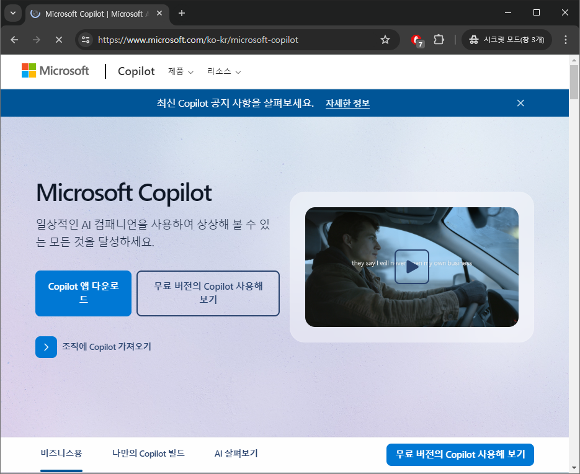Play the video with the play button

click(412, 267)
